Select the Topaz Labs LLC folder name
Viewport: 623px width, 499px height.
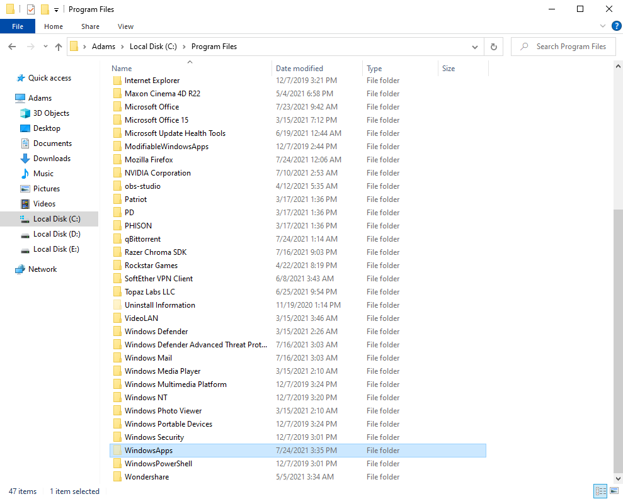click(x=150, y=292)
